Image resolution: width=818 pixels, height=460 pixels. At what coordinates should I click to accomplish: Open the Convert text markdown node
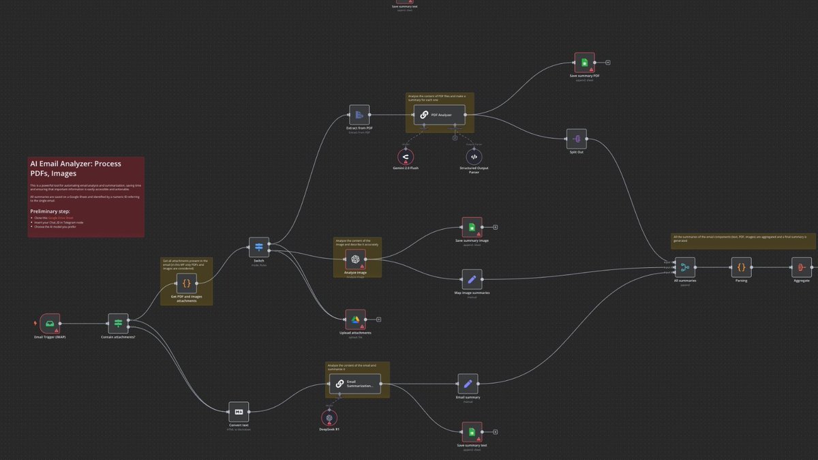point(239,412)
